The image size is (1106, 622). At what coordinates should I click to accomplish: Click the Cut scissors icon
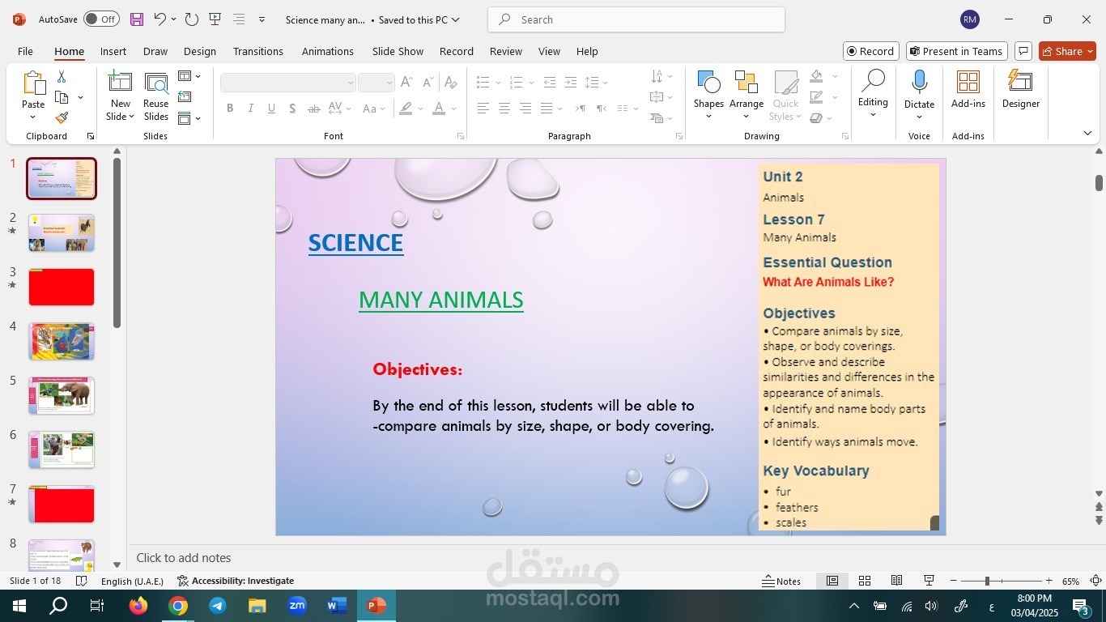(62, 77)
